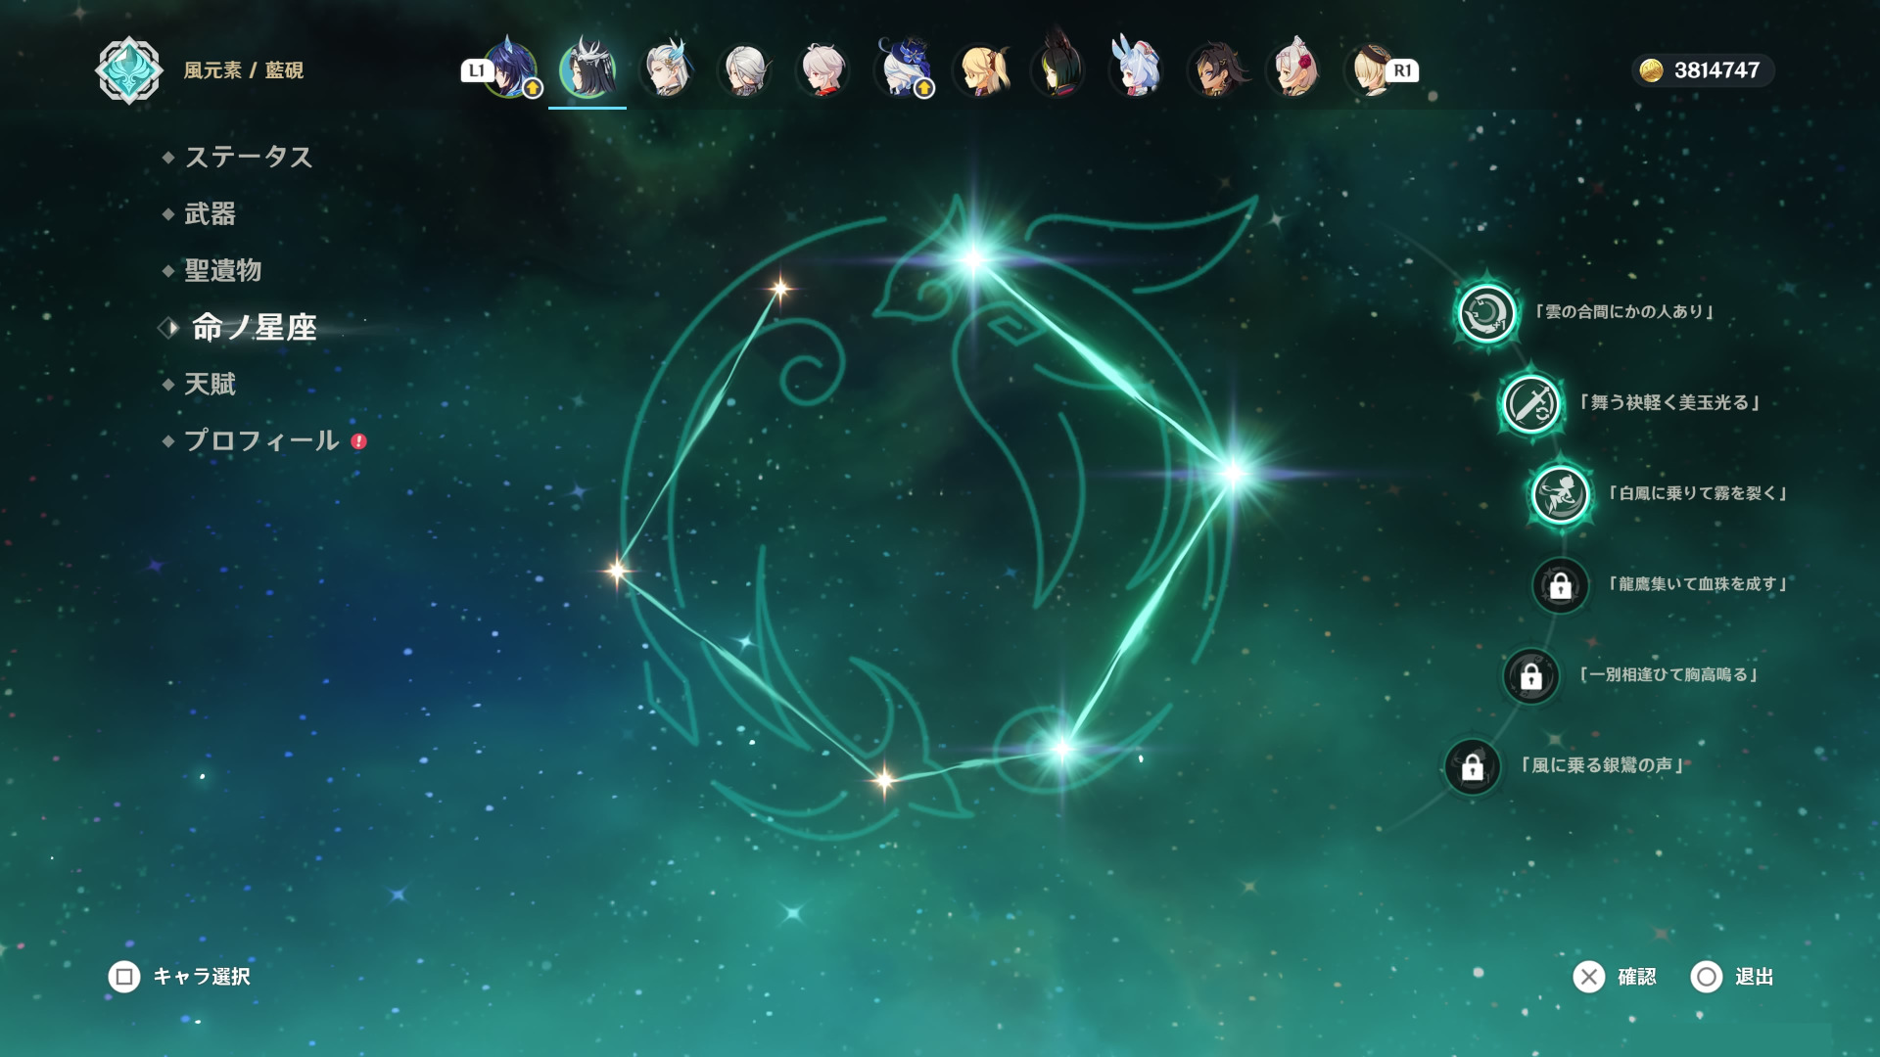Select third constellation 「白鳳に乗りて霧を裂く」 icon

pyautogui.click(x=1560, y=494)
